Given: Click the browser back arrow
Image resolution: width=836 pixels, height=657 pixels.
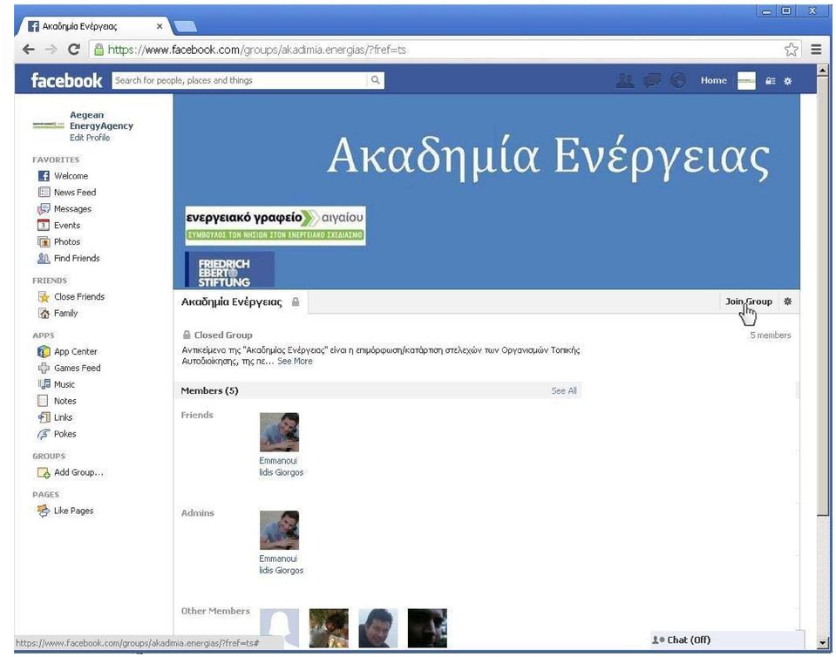Looking at the screenshot, I should click(x=28, y=50).
